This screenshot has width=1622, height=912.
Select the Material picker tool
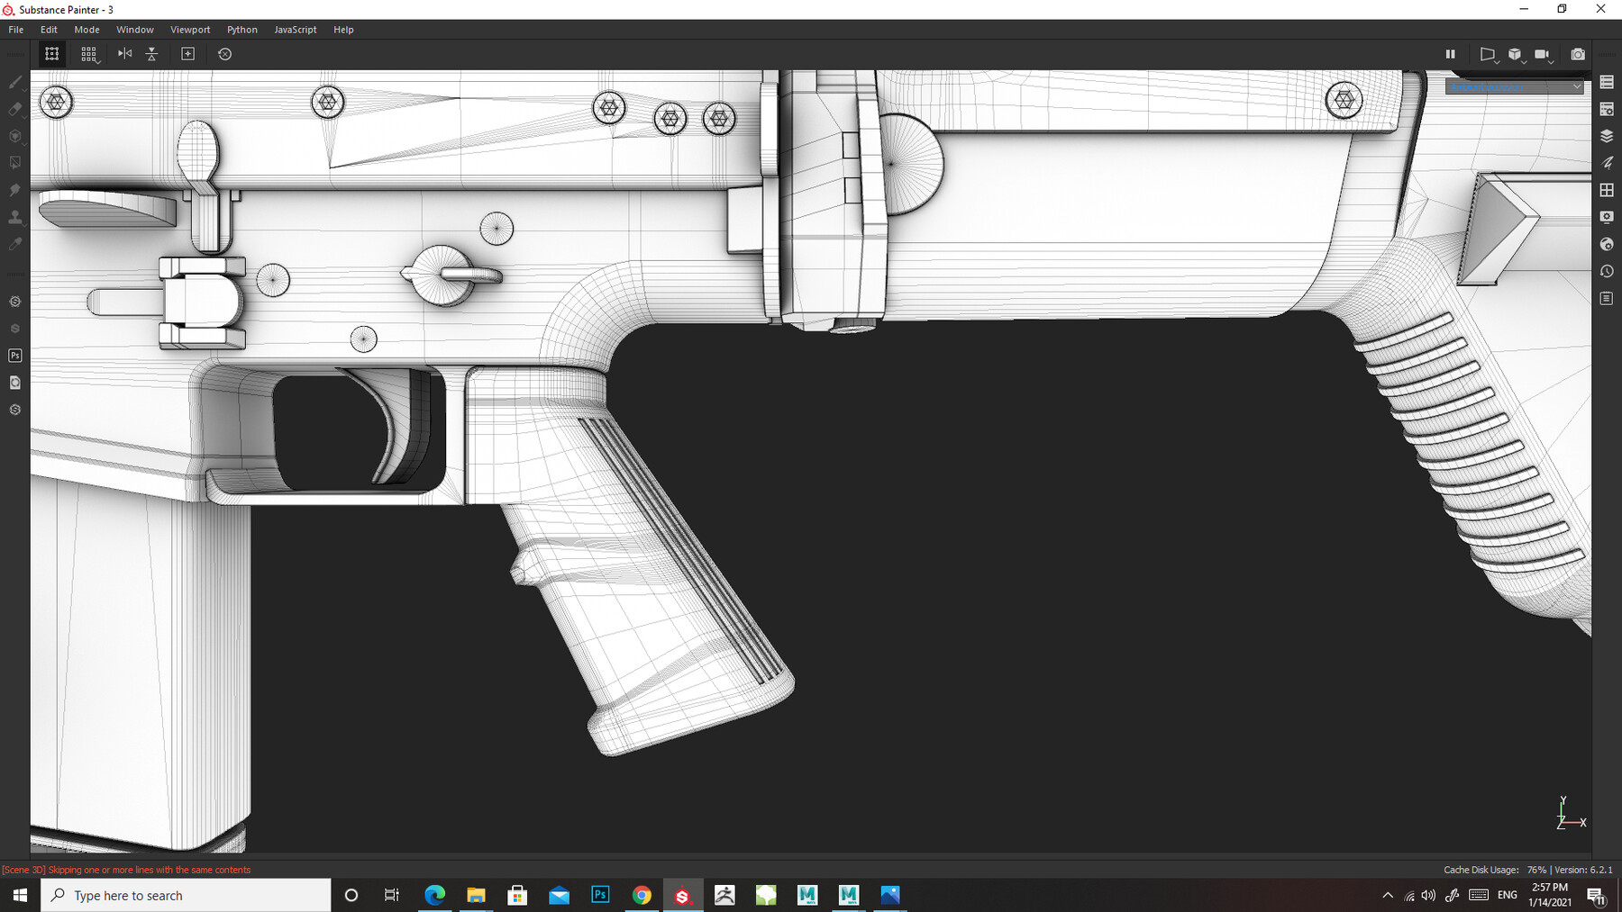click(14, 243)
